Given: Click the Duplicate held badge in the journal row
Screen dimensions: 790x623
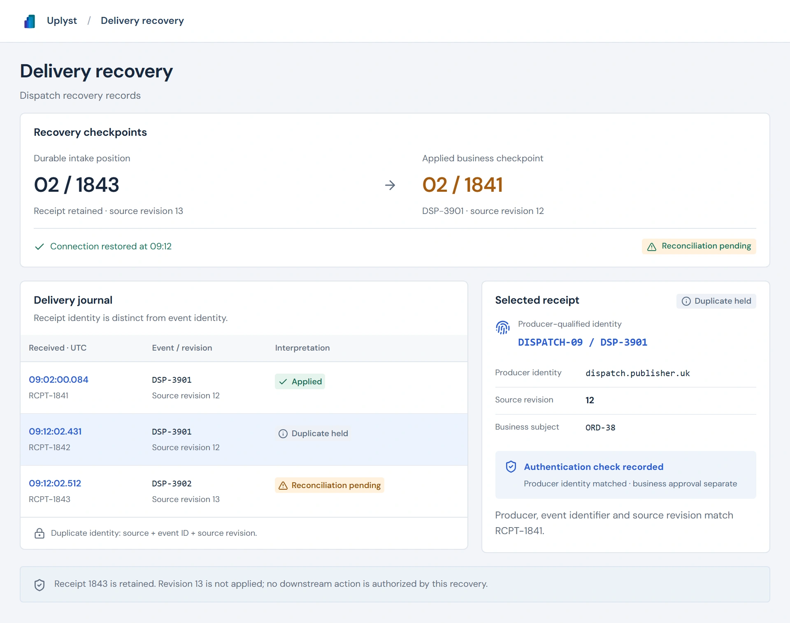Looking at the screenshot, I should tap(313, 433).
